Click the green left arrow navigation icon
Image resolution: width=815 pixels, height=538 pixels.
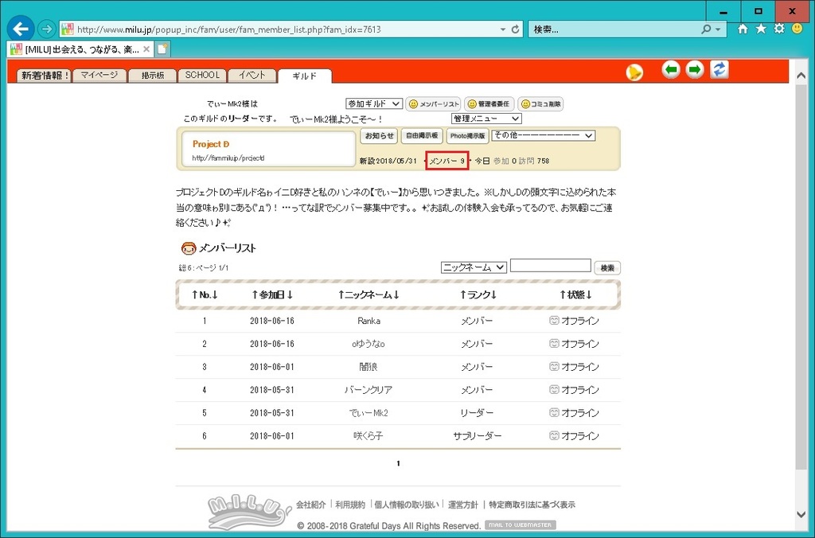671,70
